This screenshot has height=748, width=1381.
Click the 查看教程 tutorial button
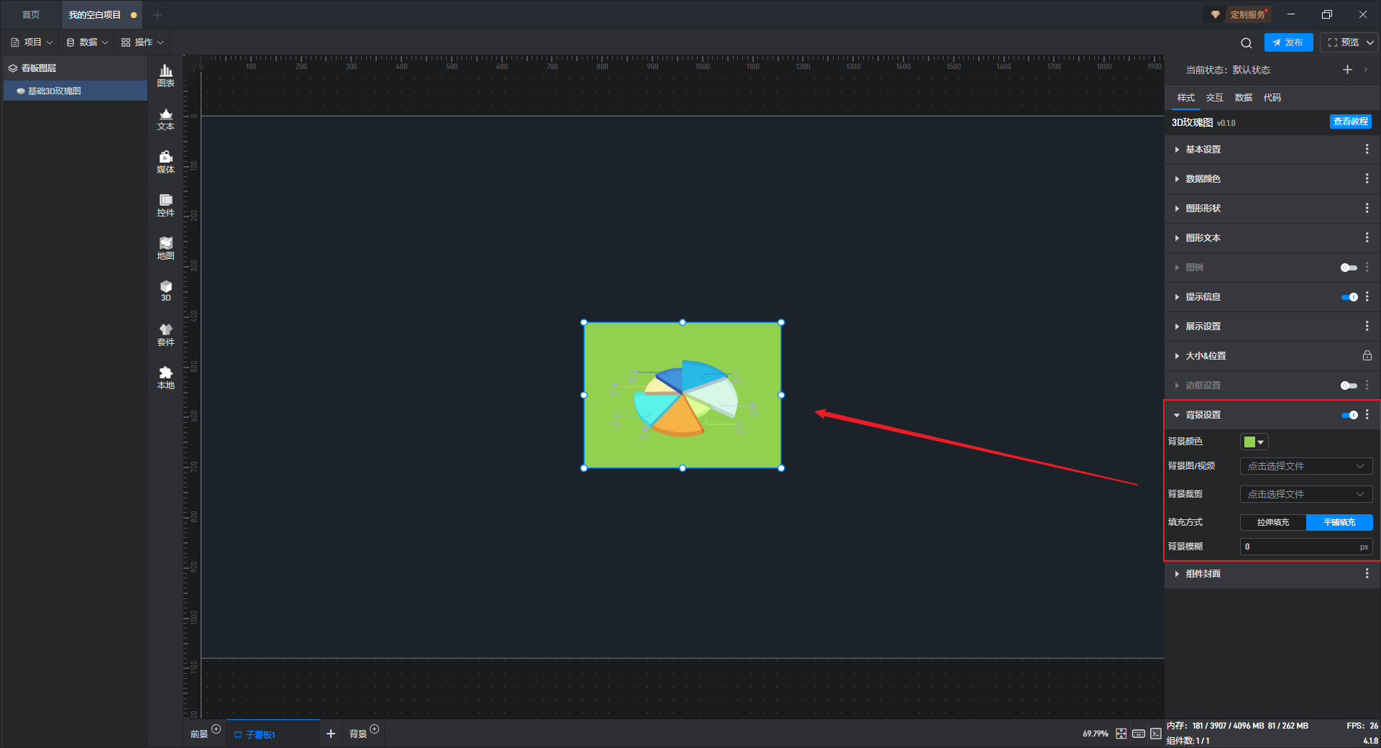(1350, 122)
